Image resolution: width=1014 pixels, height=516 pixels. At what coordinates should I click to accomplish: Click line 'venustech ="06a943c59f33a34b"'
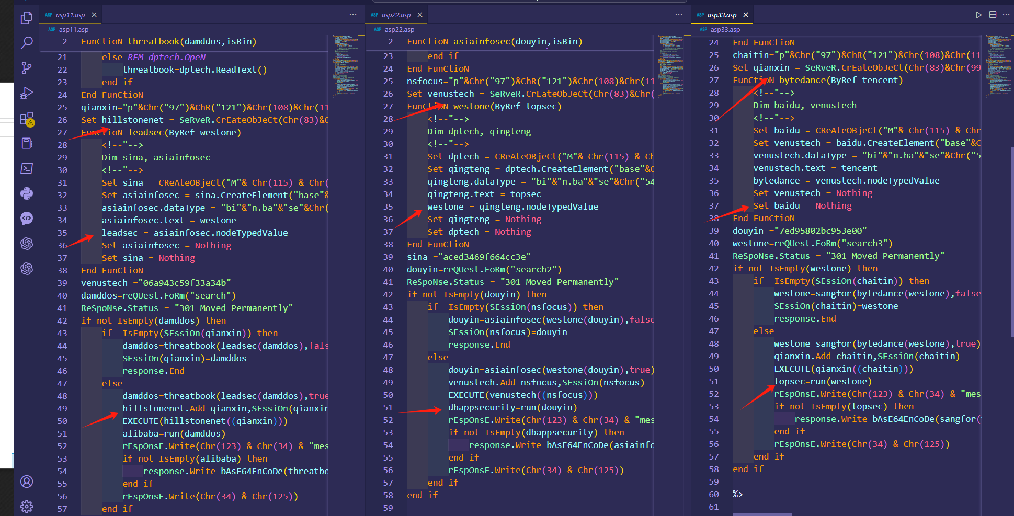click(x=156, y=283)
